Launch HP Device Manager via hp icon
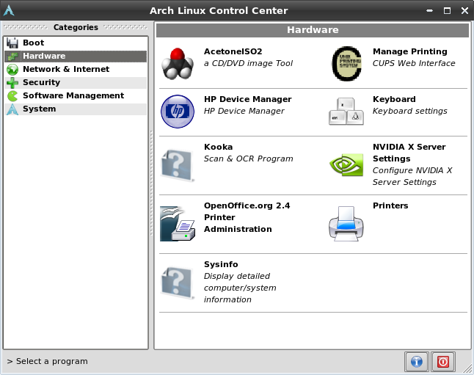The width and height of the screenshot is (474, 375). coord(178,112)
